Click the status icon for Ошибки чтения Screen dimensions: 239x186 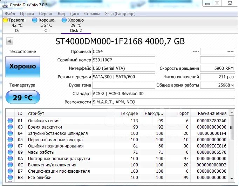(x=10, y=120)
